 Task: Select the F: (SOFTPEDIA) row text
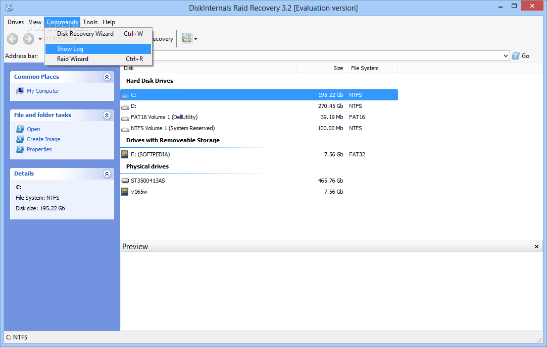pos(151,154)
